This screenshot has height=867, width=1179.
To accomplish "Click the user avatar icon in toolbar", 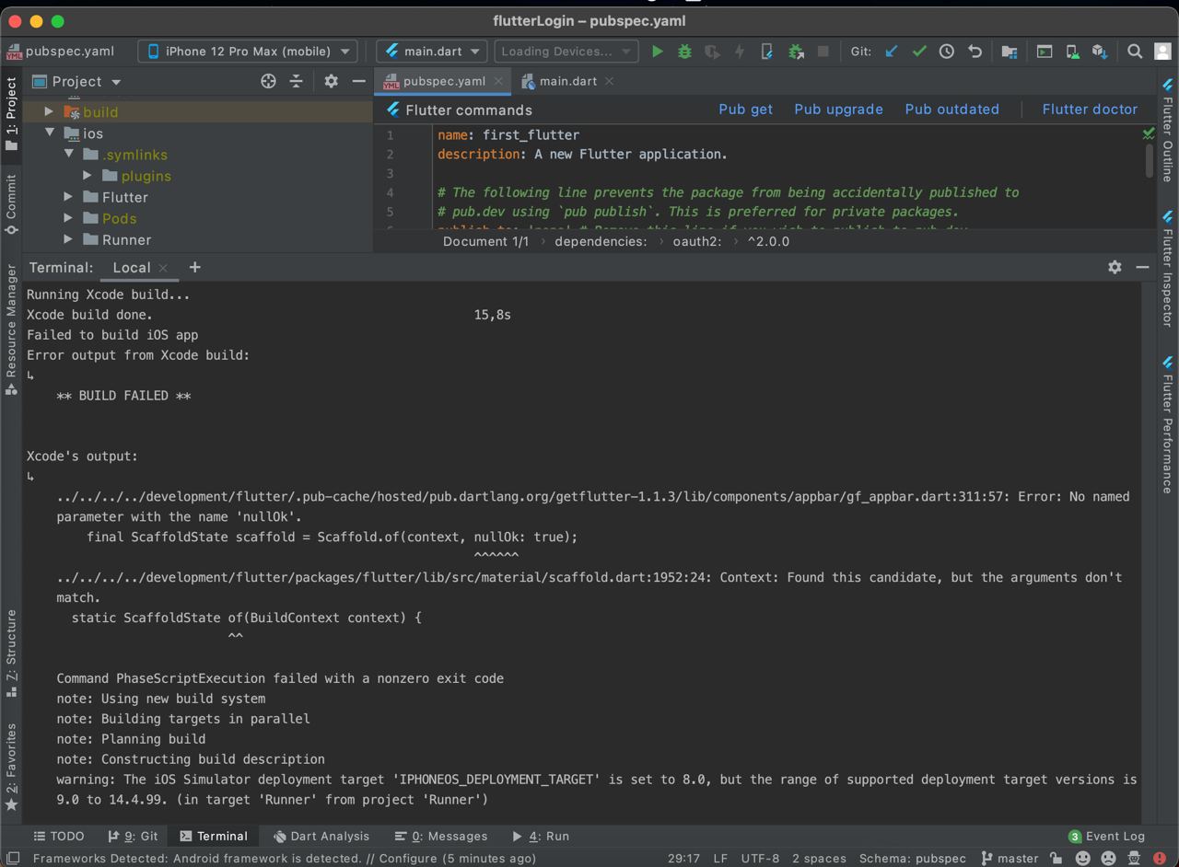I will coord(1162,52).
